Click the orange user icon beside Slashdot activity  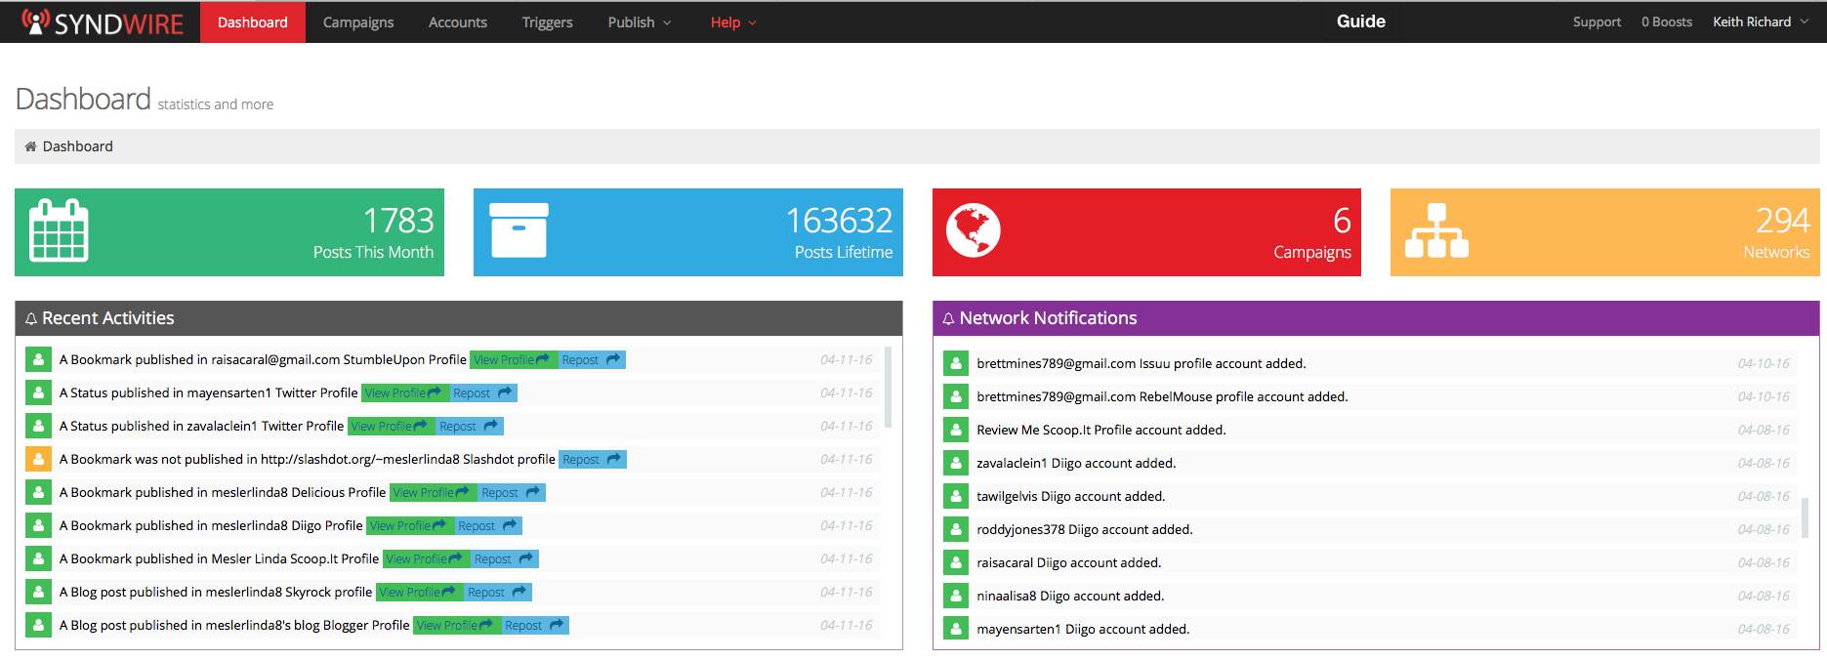point(38,459)
